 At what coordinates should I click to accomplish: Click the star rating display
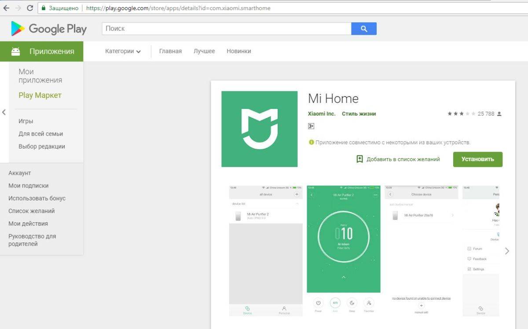pos(461,114)
